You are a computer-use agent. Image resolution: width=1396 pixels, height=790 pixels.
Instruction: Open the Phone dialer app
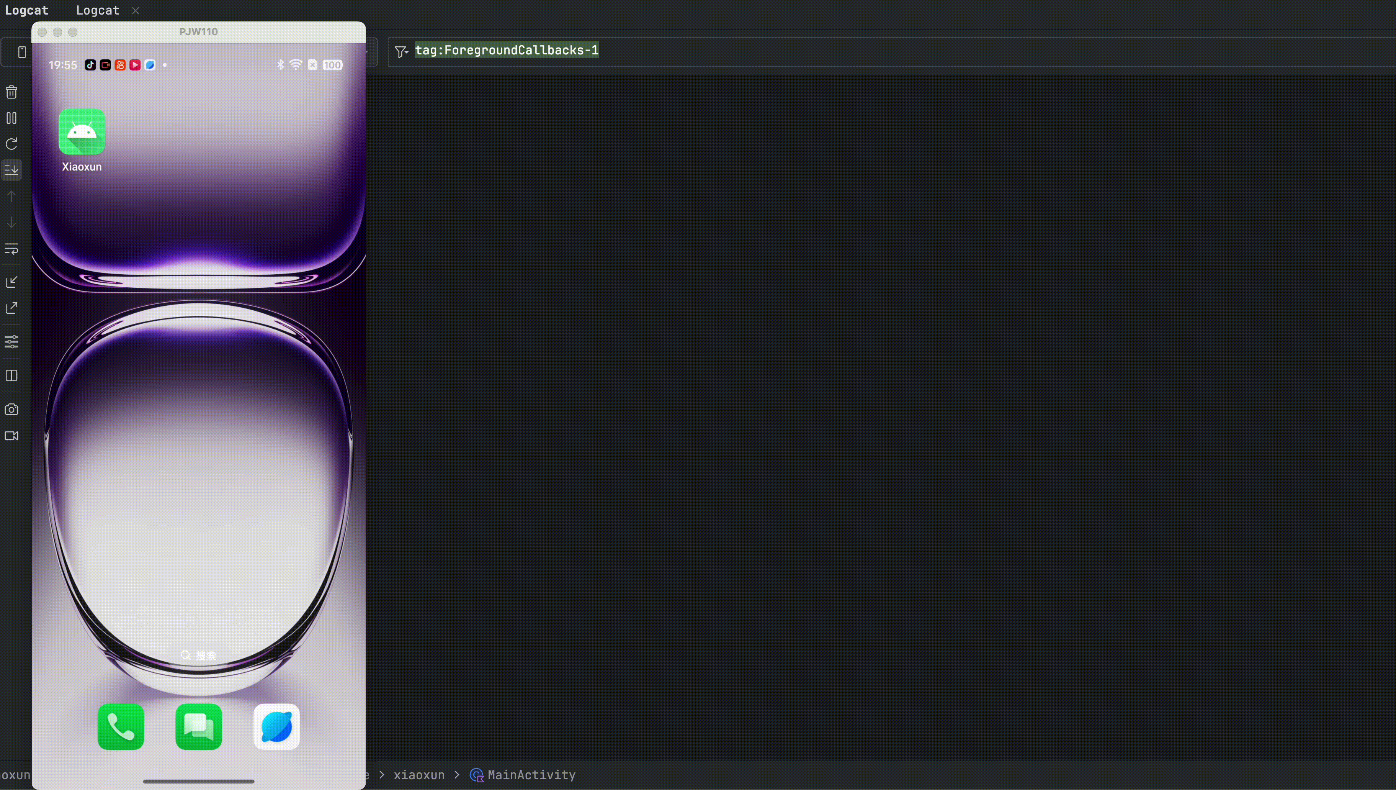click(x=121, y=726)
